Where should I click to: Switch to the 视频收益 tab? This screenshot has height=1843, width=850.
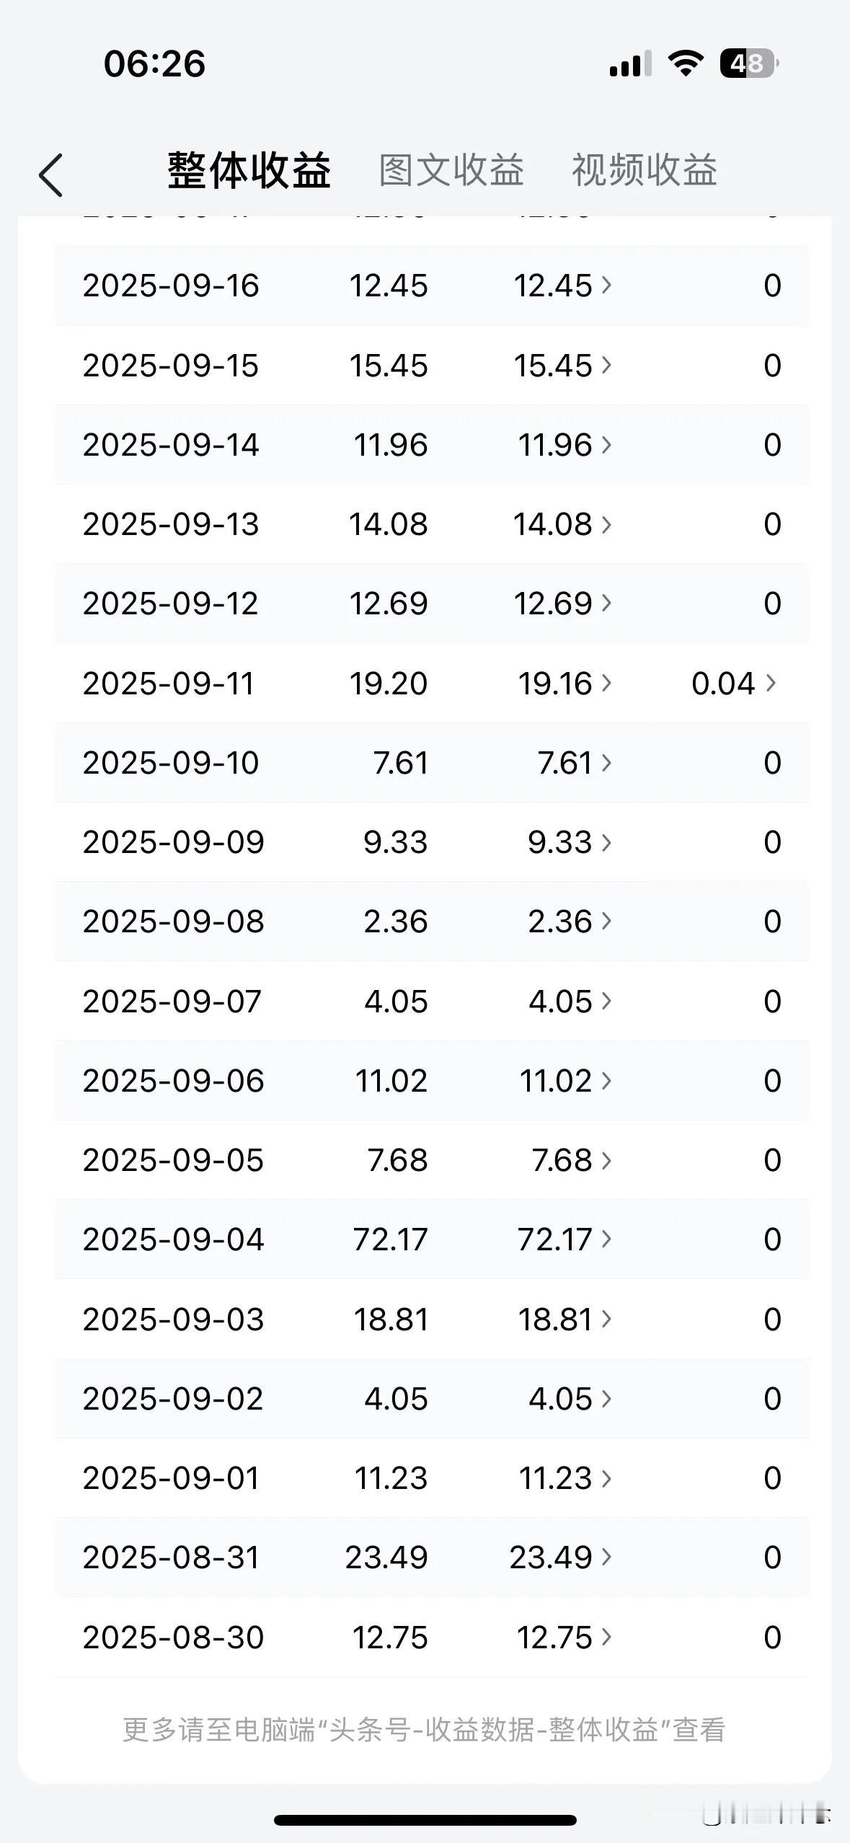645,171
